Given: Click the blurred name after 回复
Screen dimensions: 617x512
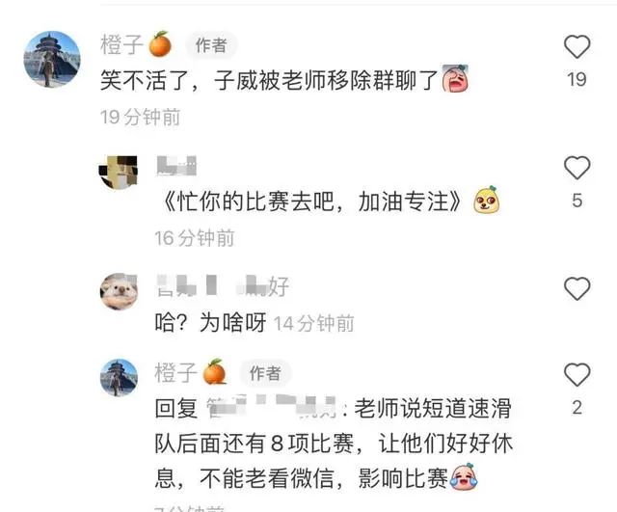Looking at the screenshot, I should click(x=272, y=407).
